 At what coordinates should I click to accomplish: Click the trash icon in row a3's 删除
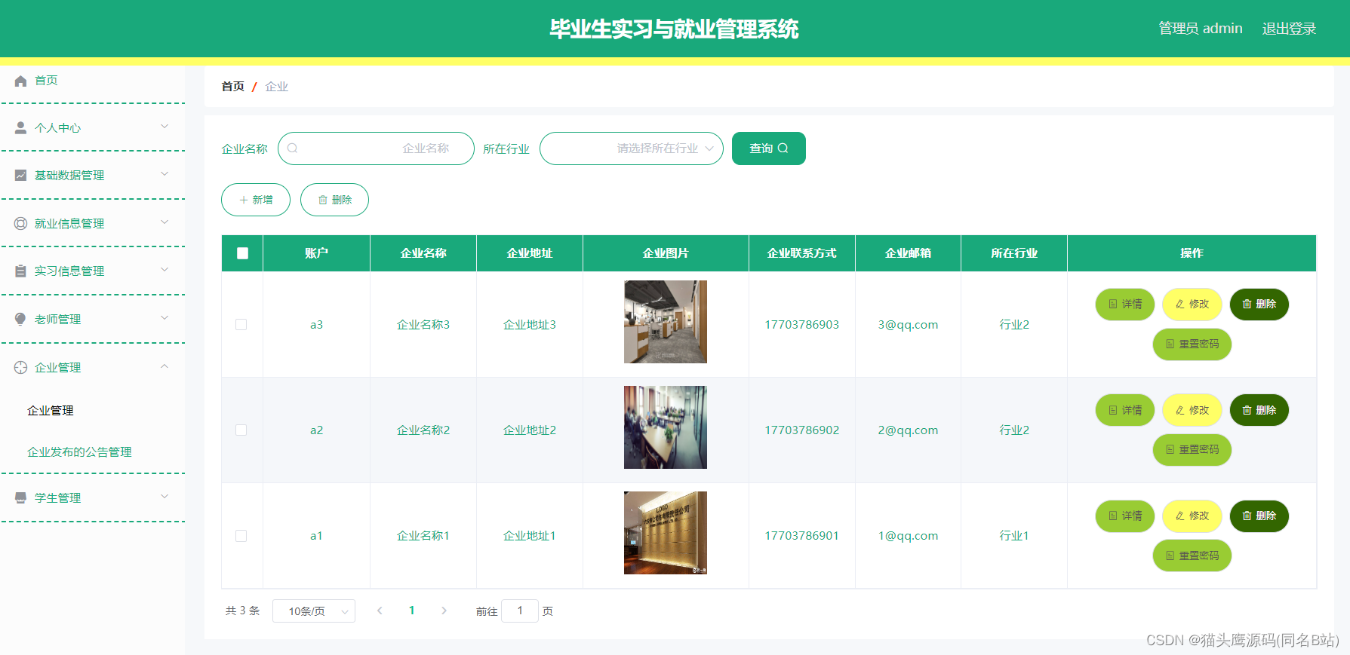pyautogui.click(x=1247, y=304)
